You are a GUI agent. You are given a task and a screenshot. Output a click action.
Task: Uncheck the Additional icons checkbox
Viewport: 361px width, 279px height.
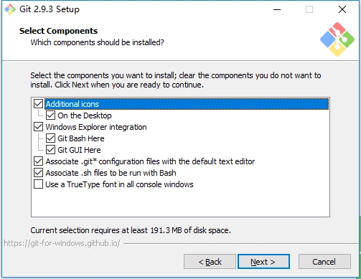click(x=38, y=104)
